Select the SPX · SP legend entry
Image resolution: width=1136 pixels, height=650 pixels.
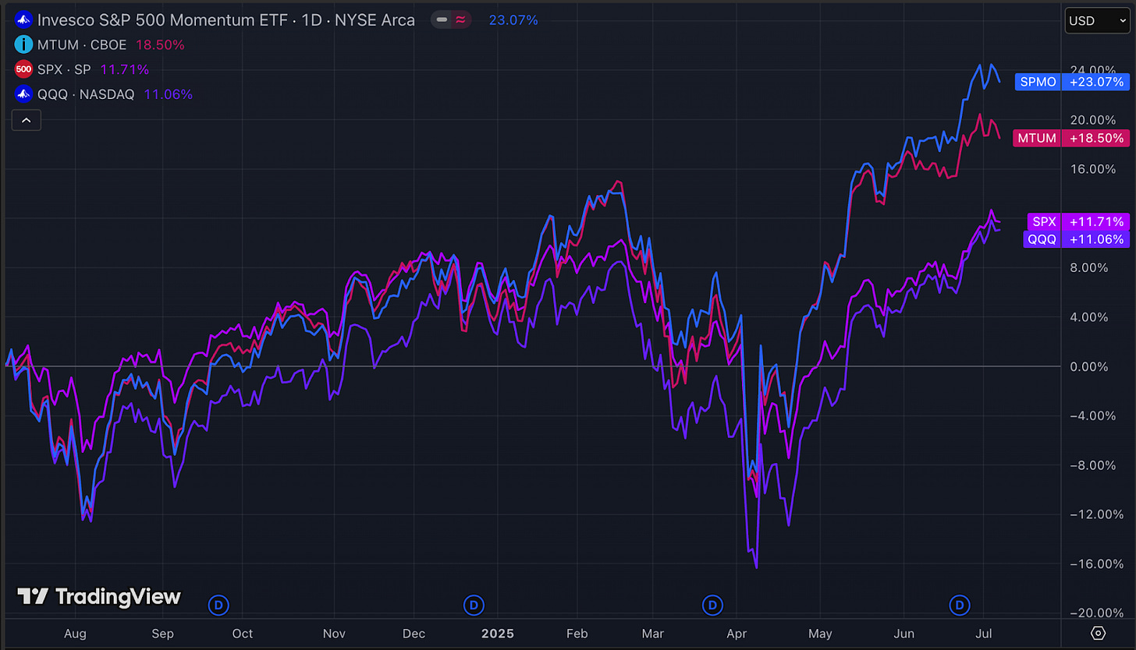coord(64,70)
